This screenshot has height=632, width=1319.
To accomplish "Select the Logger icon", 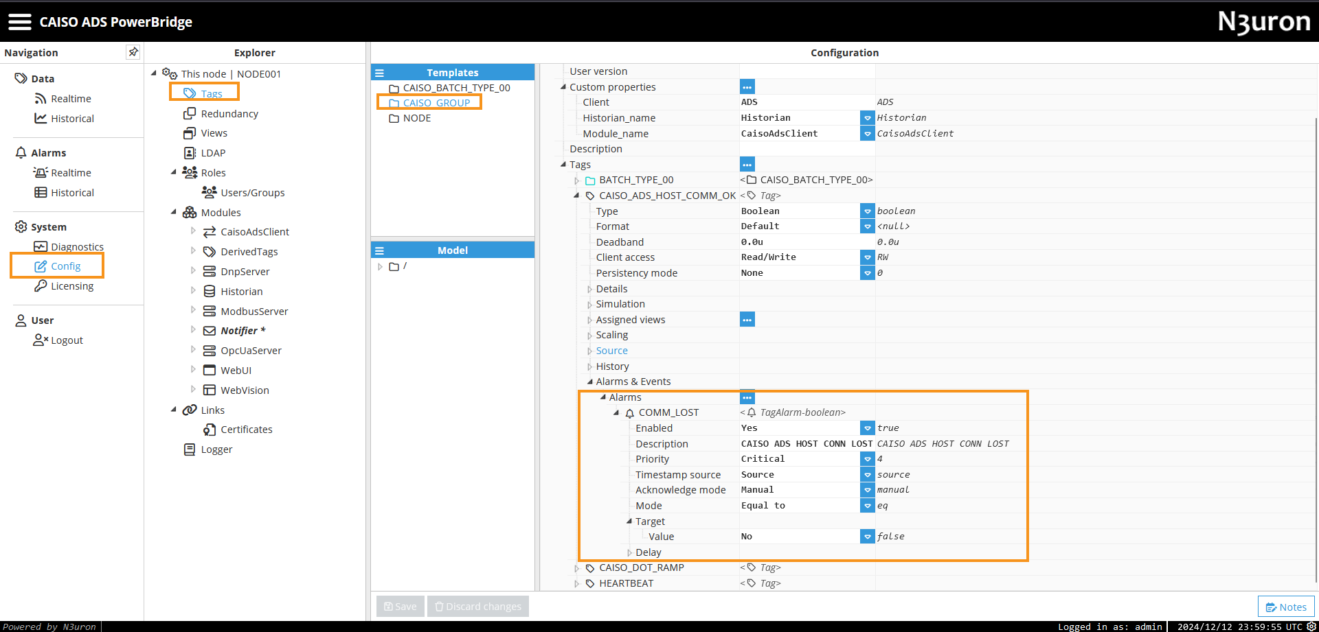I will 190,449.
